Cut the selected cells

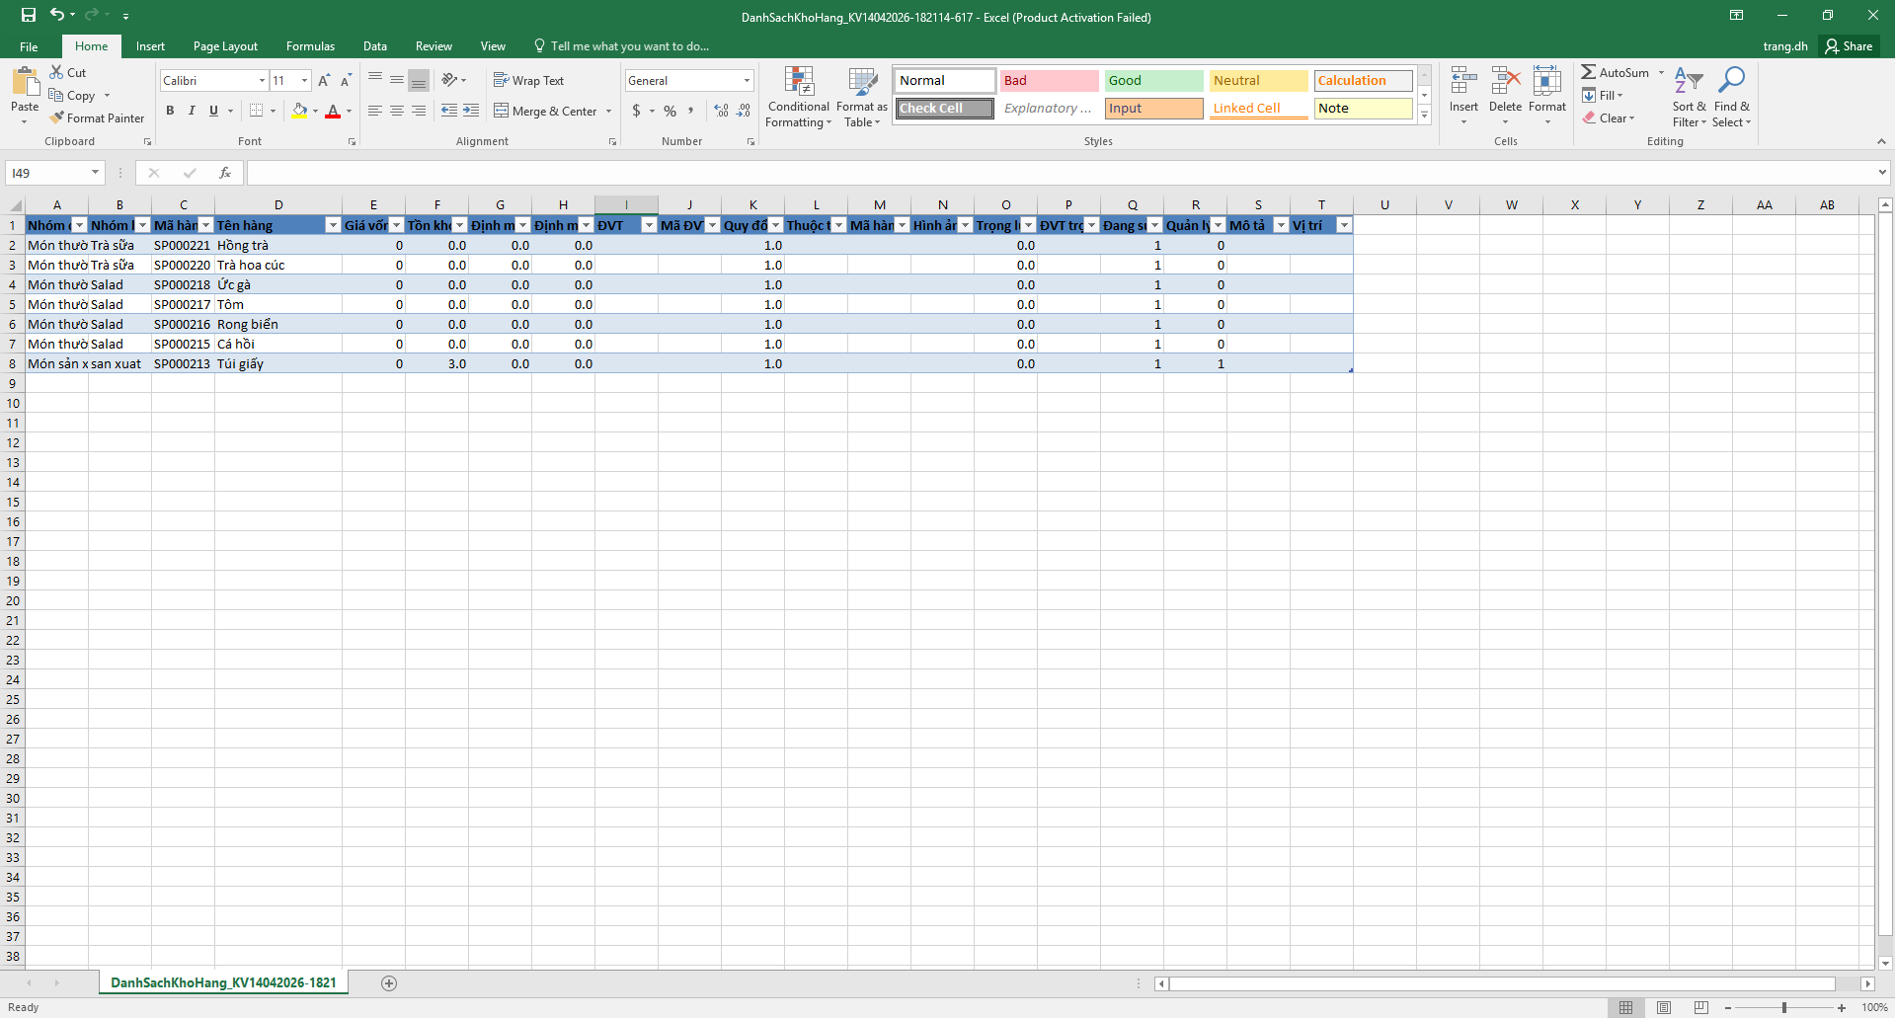68,72
